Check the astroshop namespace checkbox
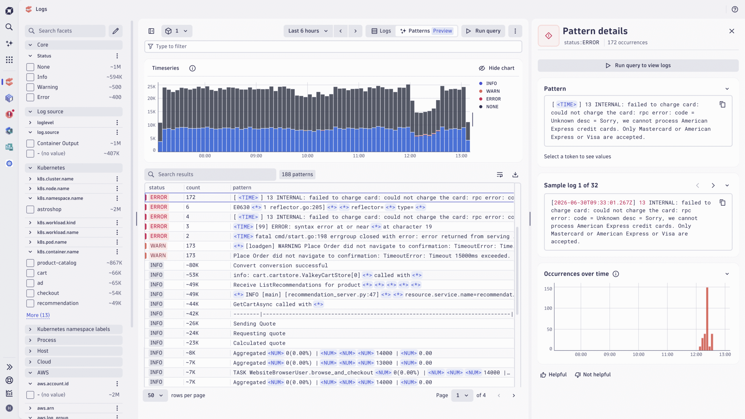The image size is (745, 419). coord(30,210)
